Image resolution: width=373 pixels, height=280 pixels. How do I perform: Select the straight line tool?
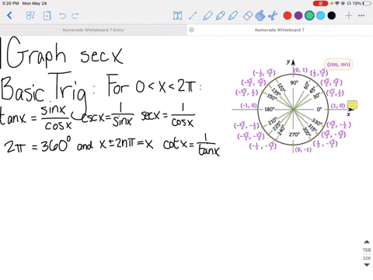point(193,16)
